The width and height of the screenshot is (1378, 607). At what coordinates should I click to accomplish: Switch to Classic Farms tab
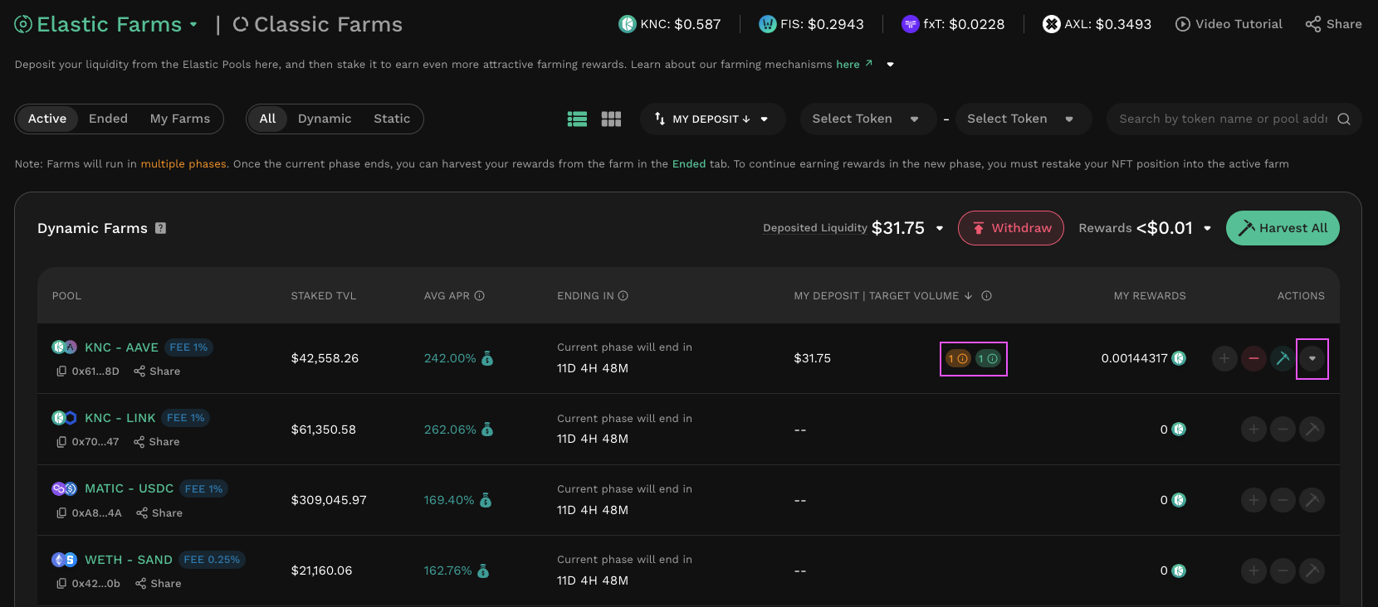coord(318,25)
